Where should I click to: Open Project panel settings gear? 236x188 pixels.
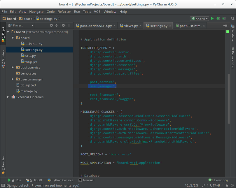pyautogui.click(x=64, y=25)
